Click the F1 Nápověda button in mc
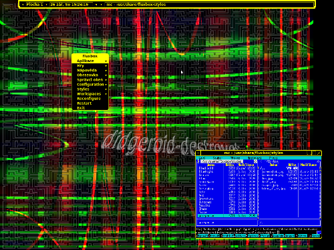 [202, 235]
